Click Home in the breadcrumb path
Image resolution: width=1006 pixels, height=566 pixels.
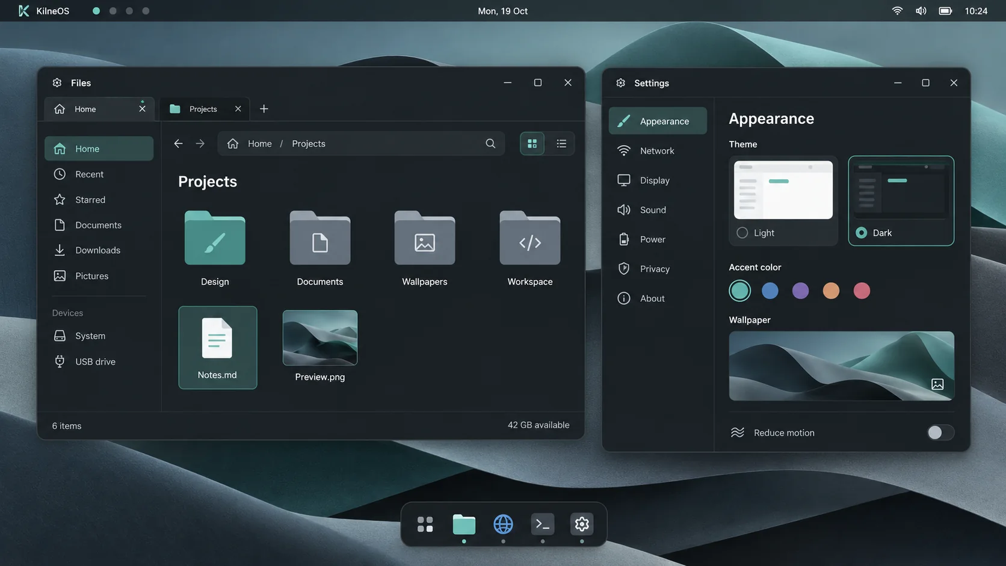coord(259,144)
